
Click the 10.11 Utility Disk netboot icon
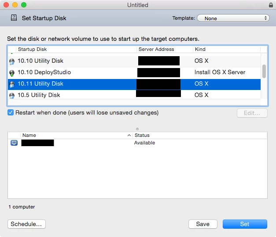12,84
